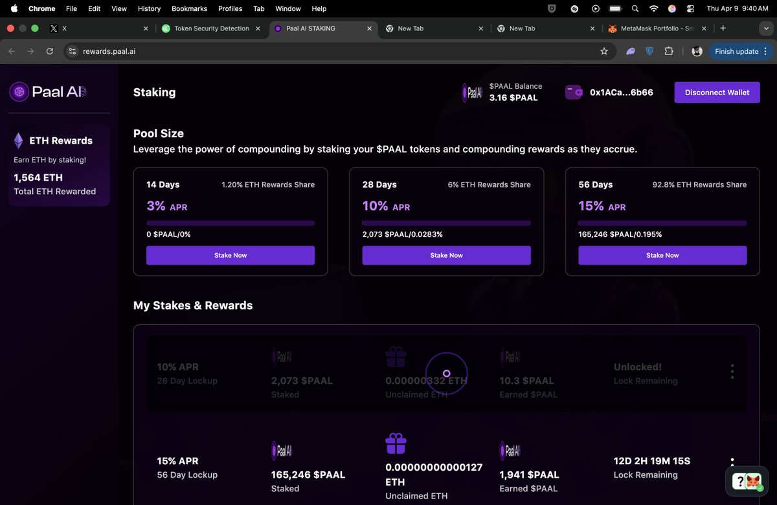This screenshot has height=505, width=777.
Task: Click Paal AI icon above 1,941 $PAAL earned
Action: click(x=510, y=451)
